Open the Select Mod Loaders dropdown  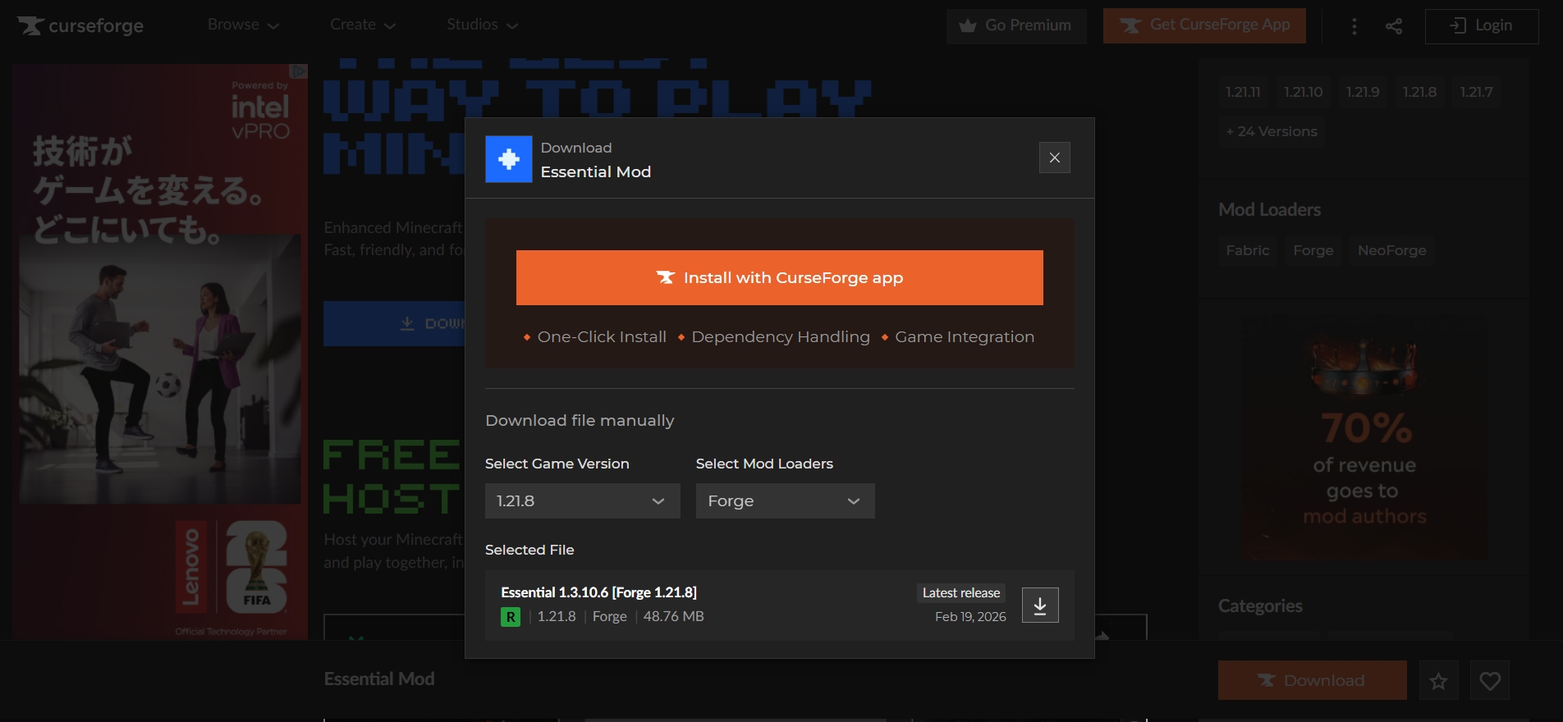[x=785, y=500]
